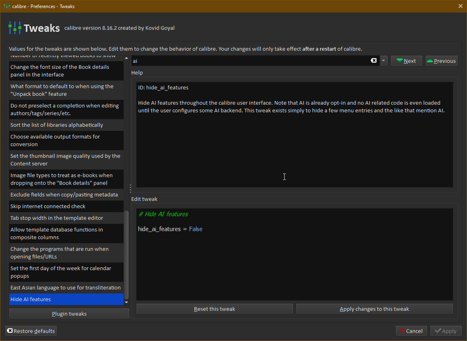
Task: Select 'Choose available output formats for conversion'
Action: coord(66,141)
